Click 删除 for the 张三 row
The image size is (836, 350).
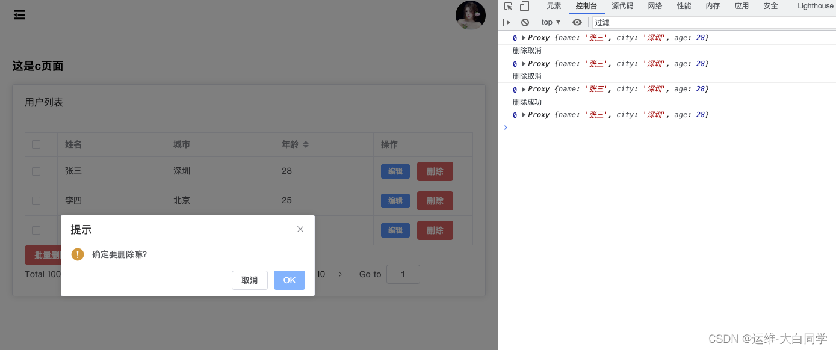[435, 171]
